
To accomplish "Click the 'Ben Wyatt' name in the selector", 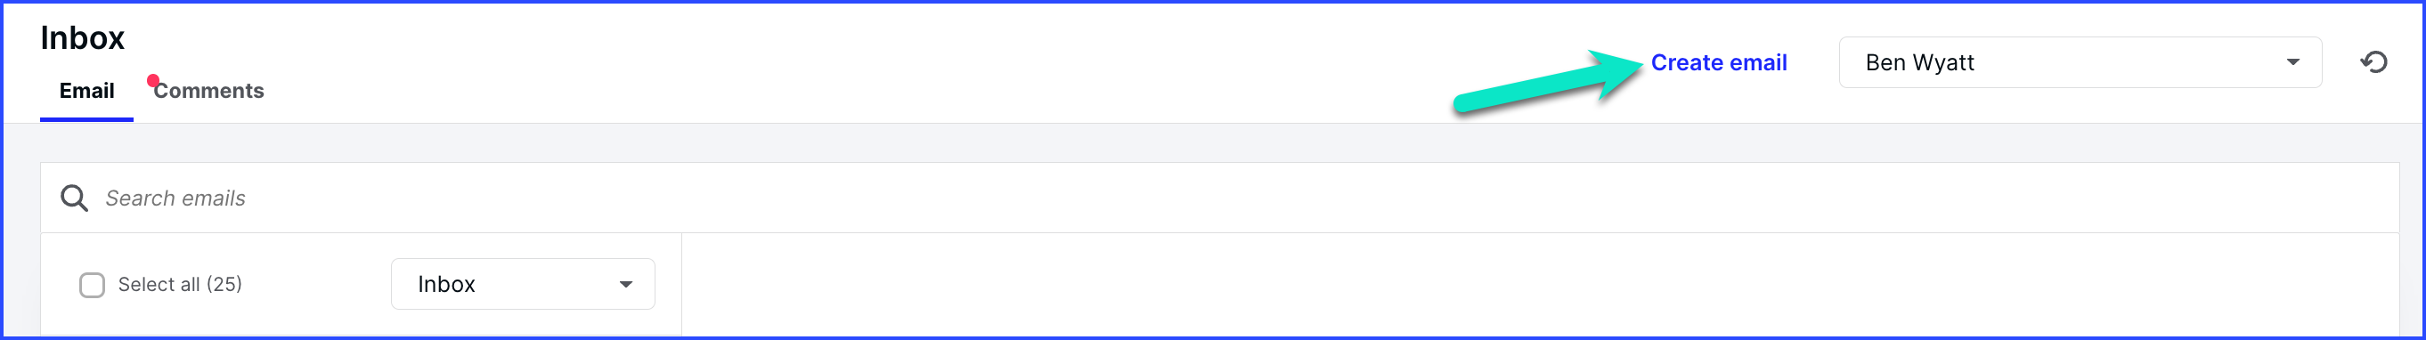I will 1919,62.
